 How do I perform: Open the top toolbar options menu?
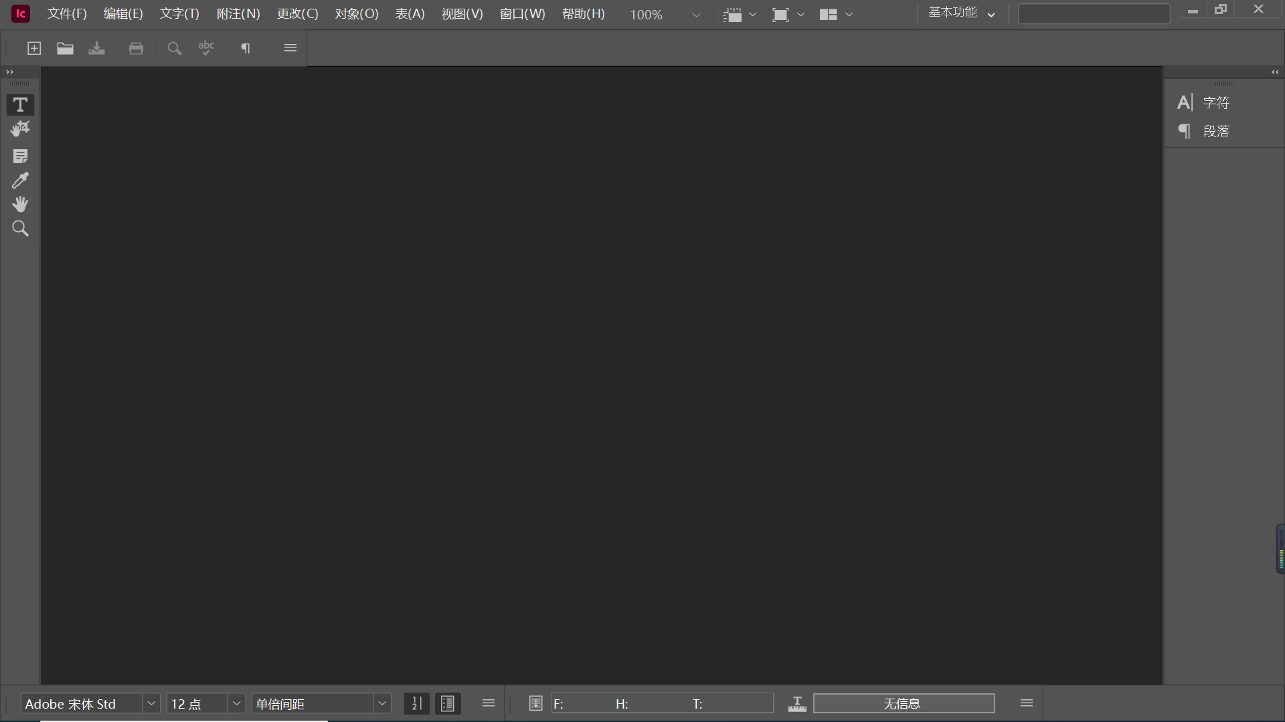point(290,48)
